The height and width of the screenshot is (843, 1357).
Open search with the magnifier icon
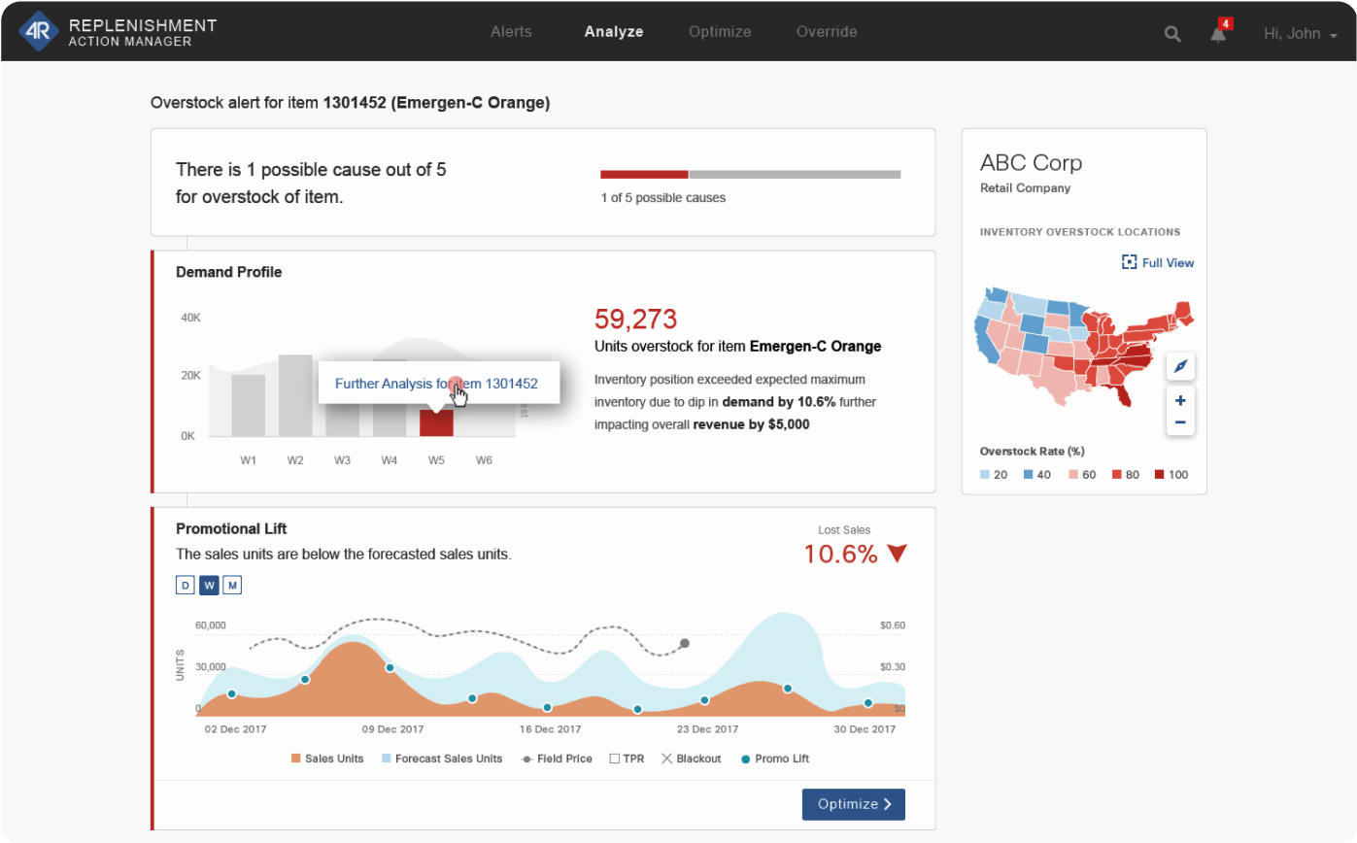[1172, 34]
